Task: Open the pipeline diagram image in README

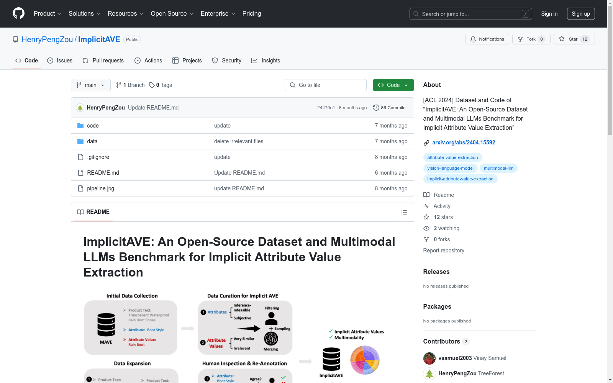Action: pyautogui.click(x=243, y=337)
